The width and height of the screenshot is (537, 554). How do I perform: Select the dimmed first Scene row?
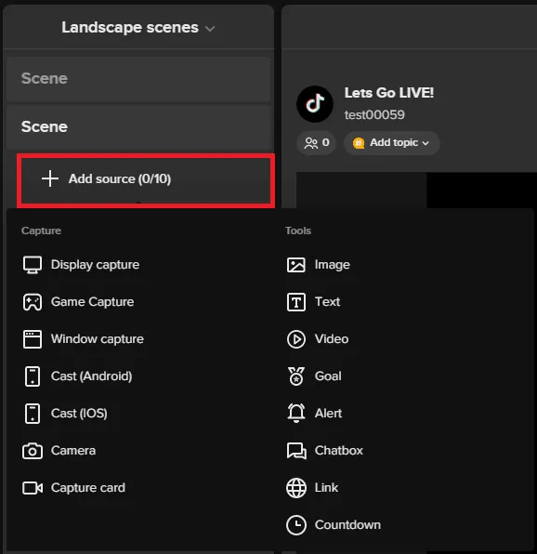tap(138, 79)
